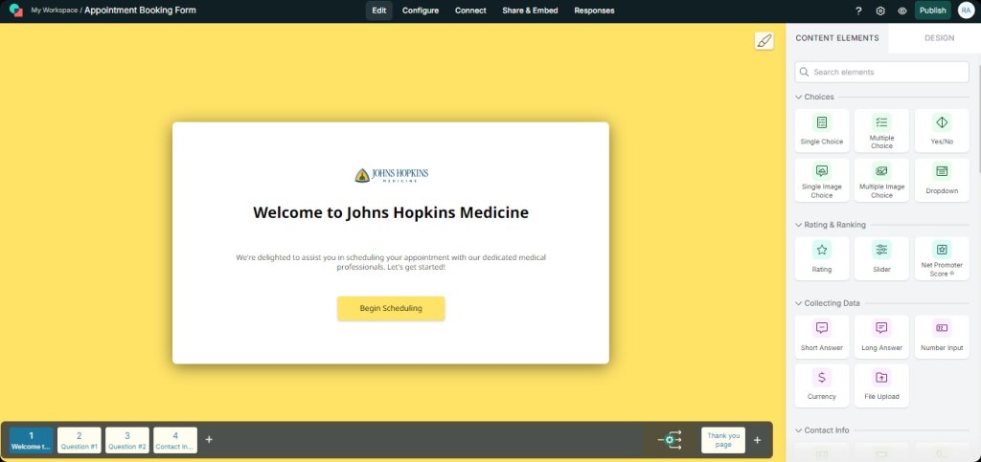The height and width of the screenshot is (462, 981).
Task: Click the Johns Hopkins Medicine logo image
Action: pos(392,175)
